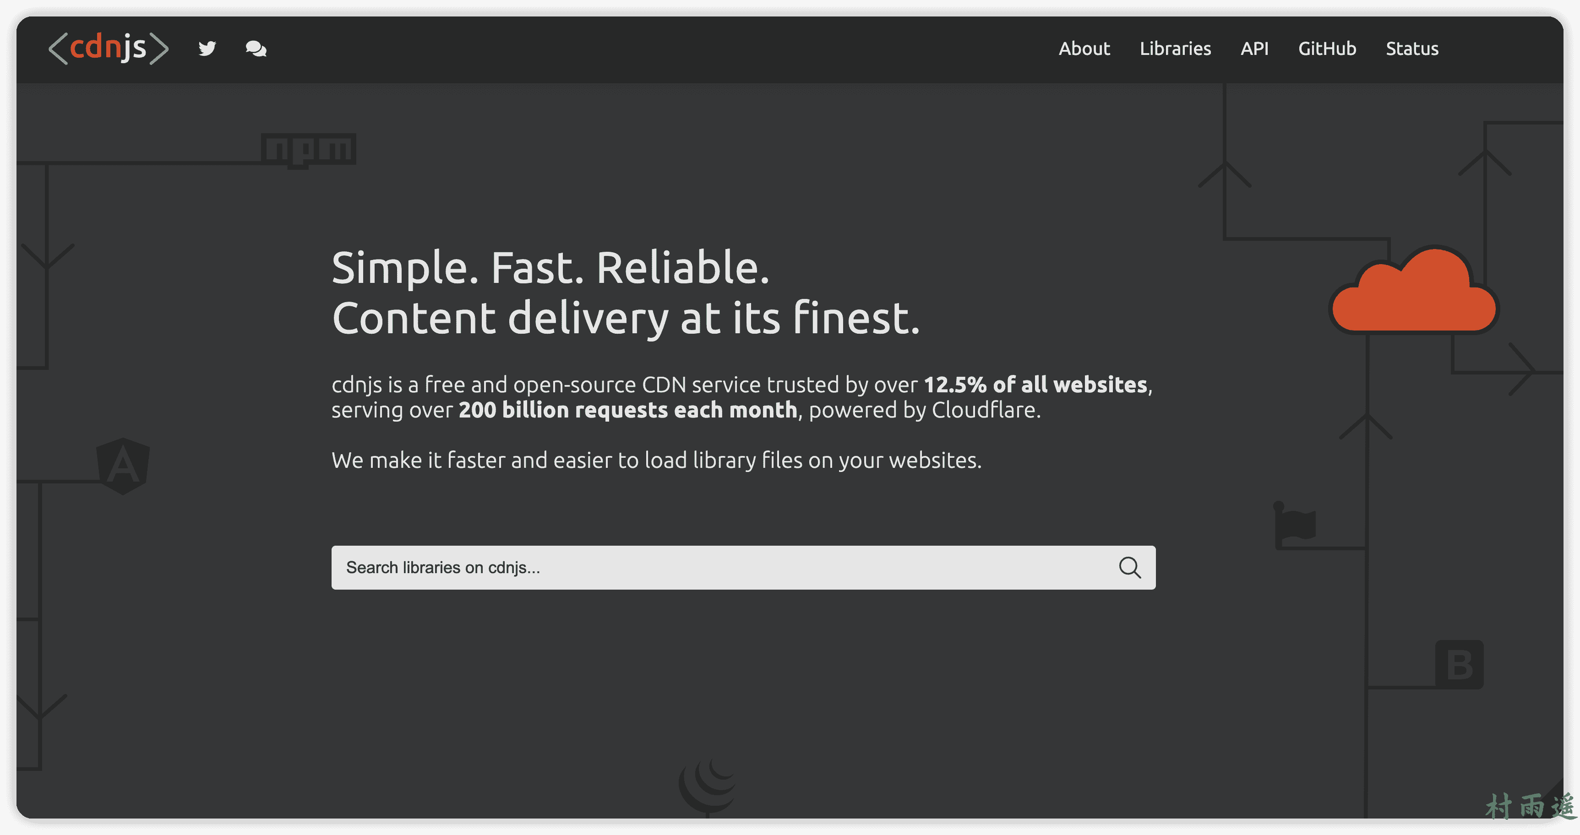Open the About page
1580x835 pixels.
point(1084,49)
